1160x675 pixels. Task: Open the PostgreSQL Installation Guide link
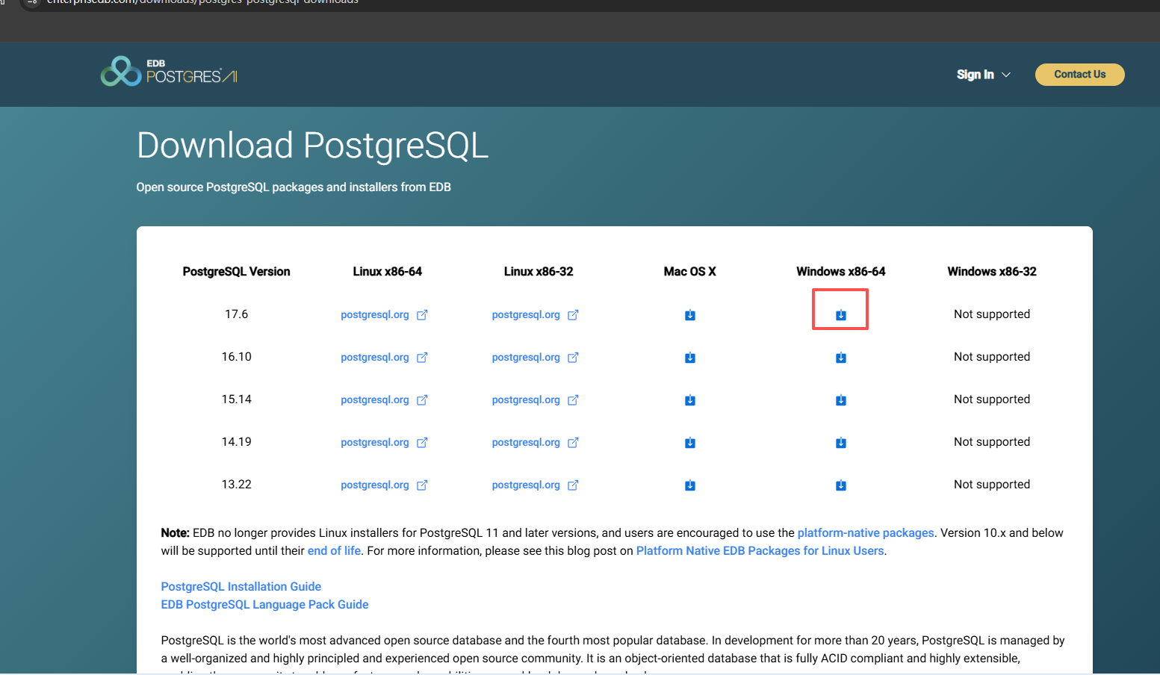(x=241, y=586)
